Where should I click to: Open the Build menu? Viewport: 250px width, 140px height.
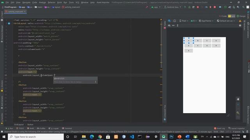59,2
